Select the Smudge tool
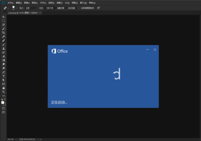The width and height of the screenshot is (201, 141). click(x=3, y=64)
